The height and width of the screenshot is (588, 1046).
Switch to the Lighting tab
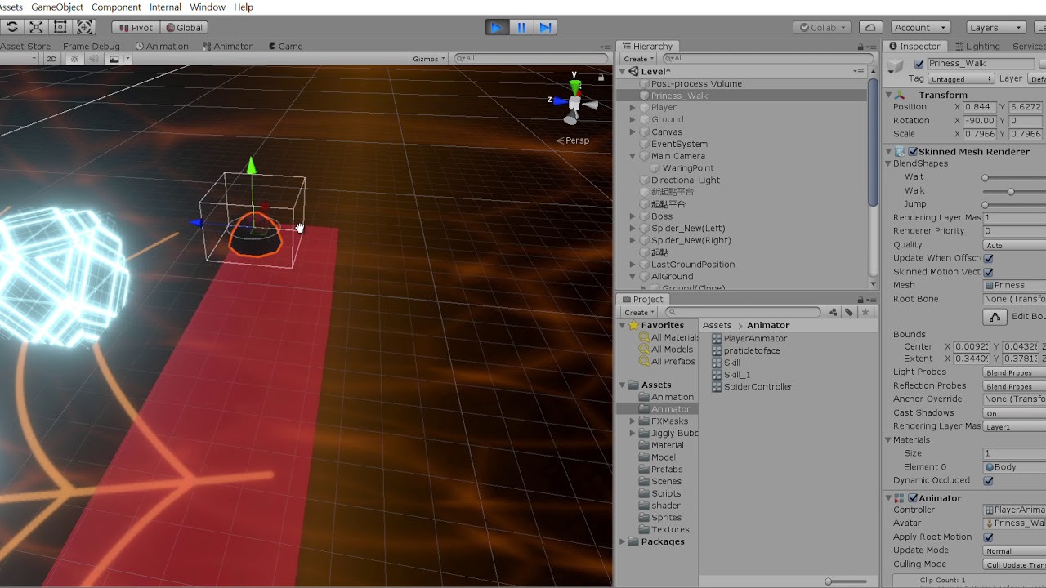click(977, 47)
